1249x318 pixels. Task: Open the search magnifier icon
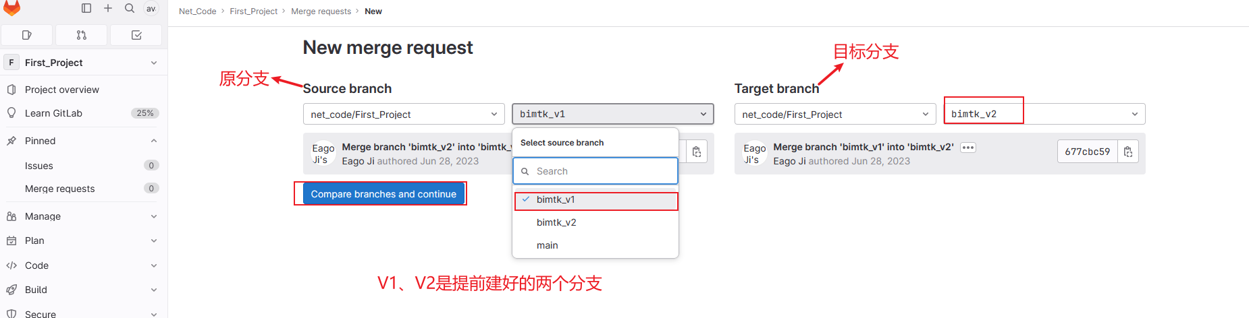pos(130,8)
